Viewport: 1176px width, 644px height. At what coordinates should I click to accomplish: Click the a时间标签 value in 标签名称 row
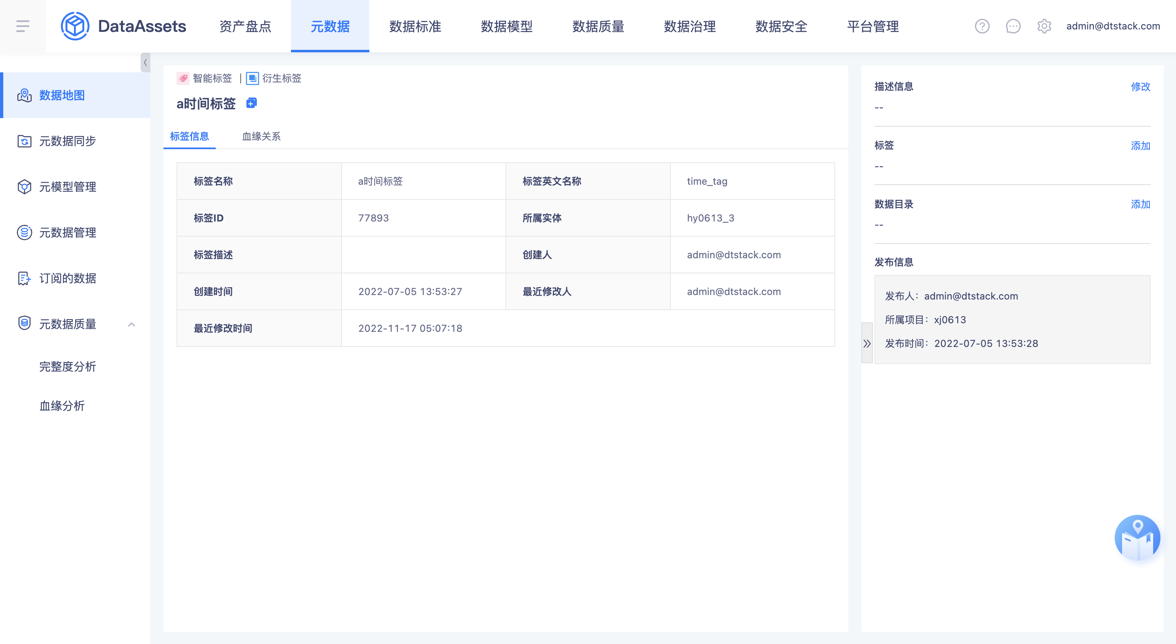click(x=380, y=181)
